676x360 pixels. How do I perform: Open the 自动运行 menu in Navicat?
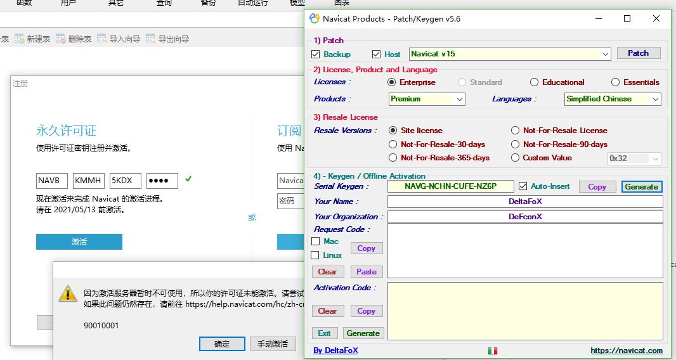(253, 3)
